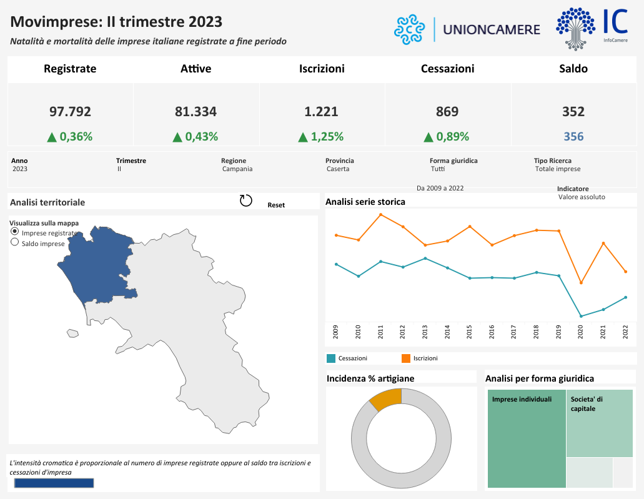Click the green up triangle beside 1,25%

(x=303, y=137)
